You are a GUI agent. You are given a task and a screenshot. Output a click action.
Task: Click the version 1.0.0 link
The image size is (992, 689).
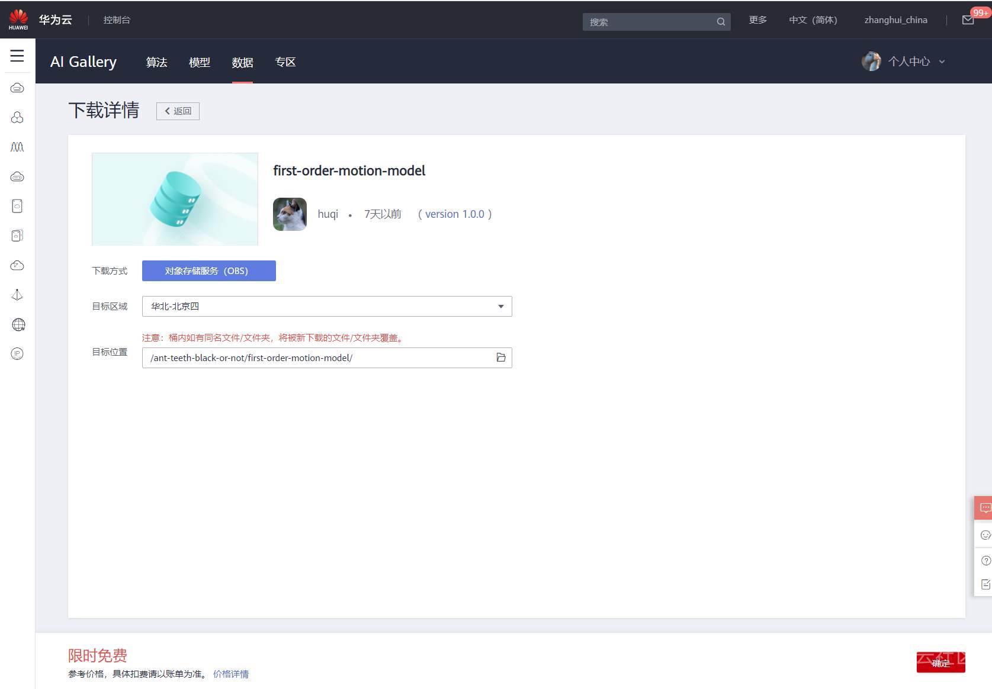click(455, 214)
